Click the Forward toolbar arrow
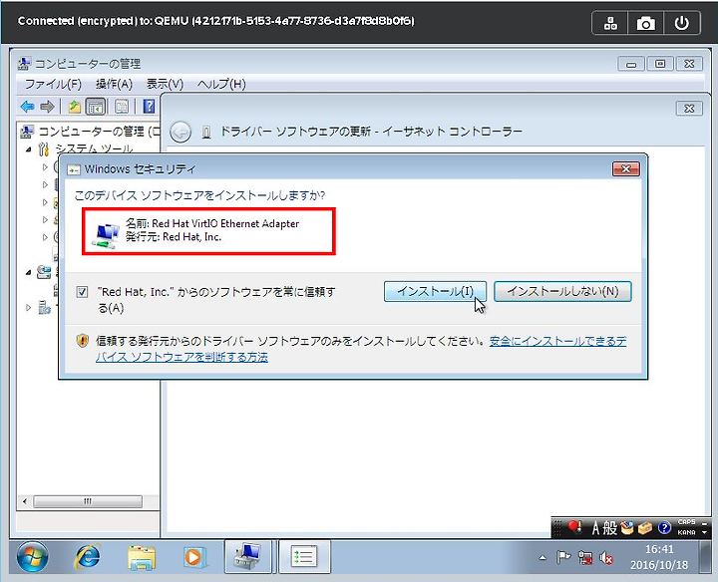The width and height of the screenshot is (718, 582). [x=47, y=107]
